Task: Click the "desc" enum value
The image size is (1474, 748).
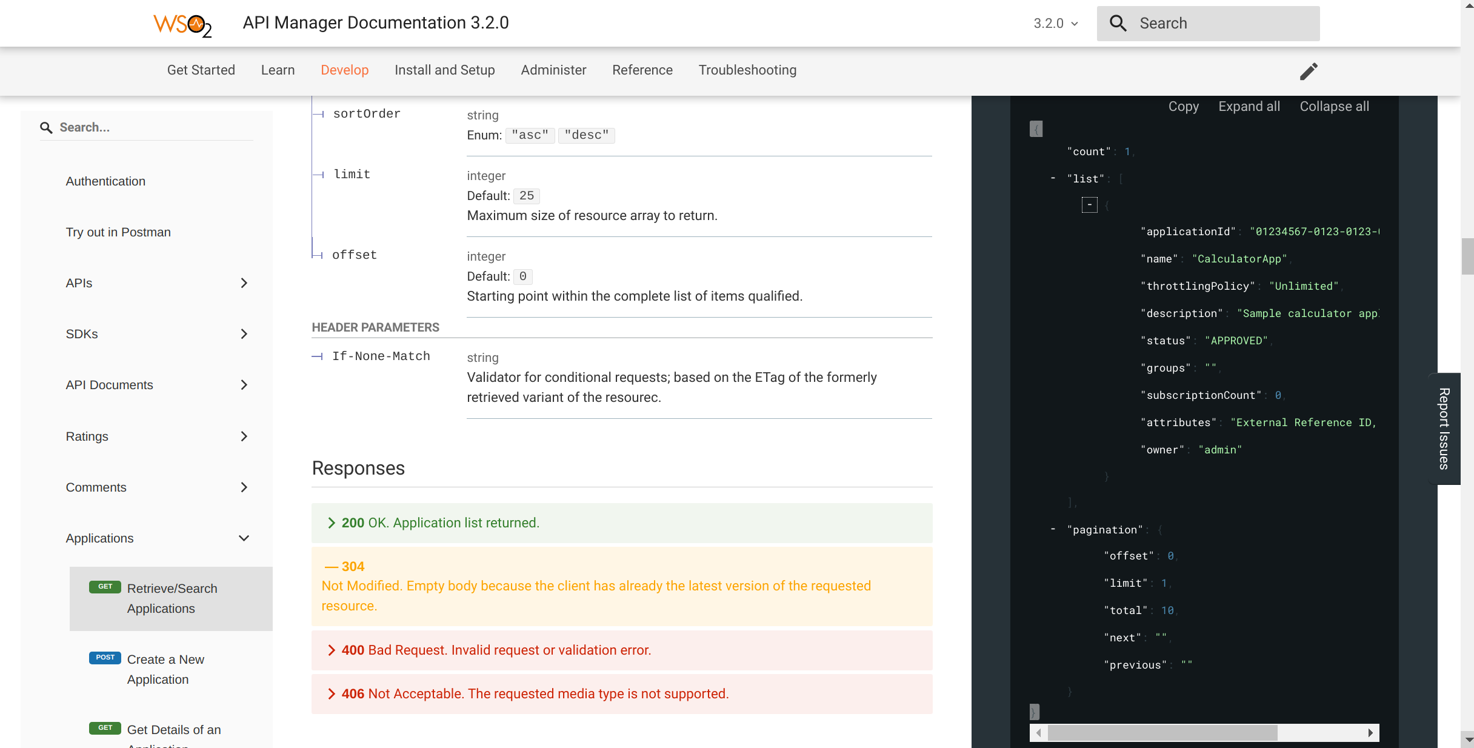Action: 587,135
